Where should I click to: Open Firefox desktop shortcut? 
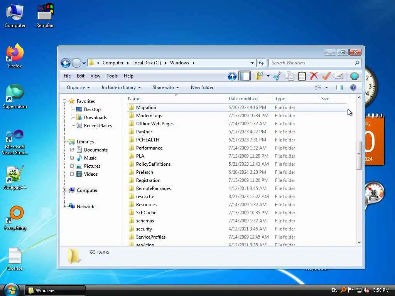[x=15, y=56]
